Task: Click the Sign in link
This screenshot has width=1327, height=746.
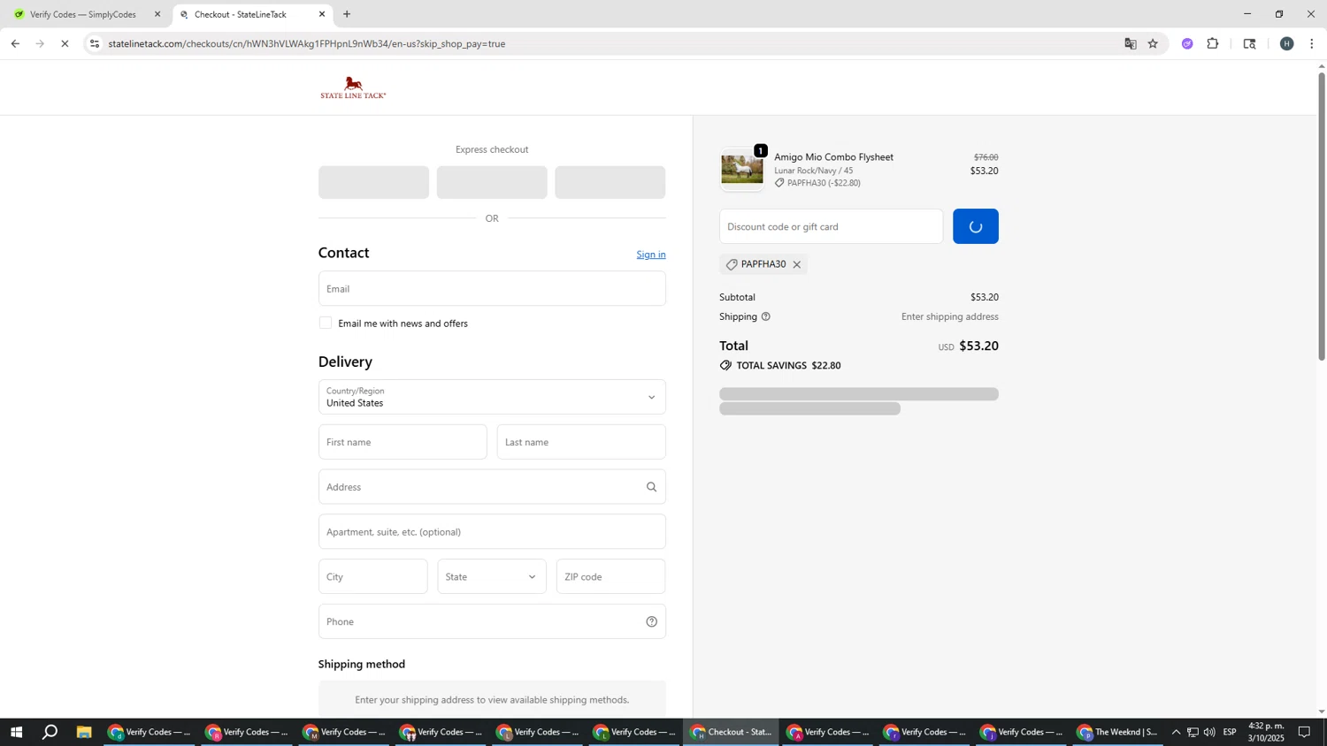Action: 650,255
